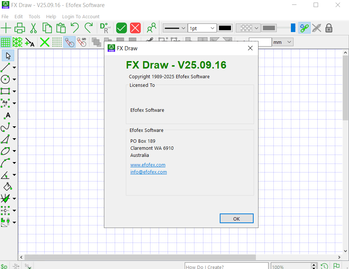Select the line segment tool

pos(5,67)
